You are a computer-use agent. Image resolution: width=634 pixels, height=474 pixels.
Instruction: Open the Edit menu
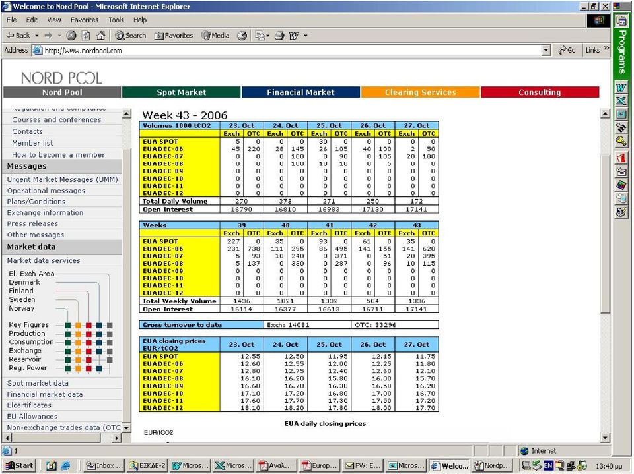[x=32, y=20]
